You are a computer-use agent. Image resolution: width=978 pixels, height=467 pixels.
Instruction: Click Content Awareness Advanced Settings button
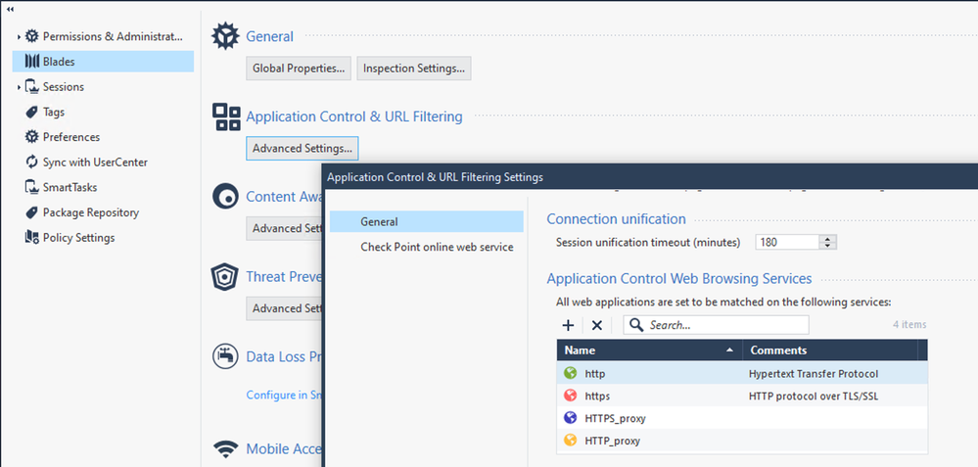coord(285,228)
